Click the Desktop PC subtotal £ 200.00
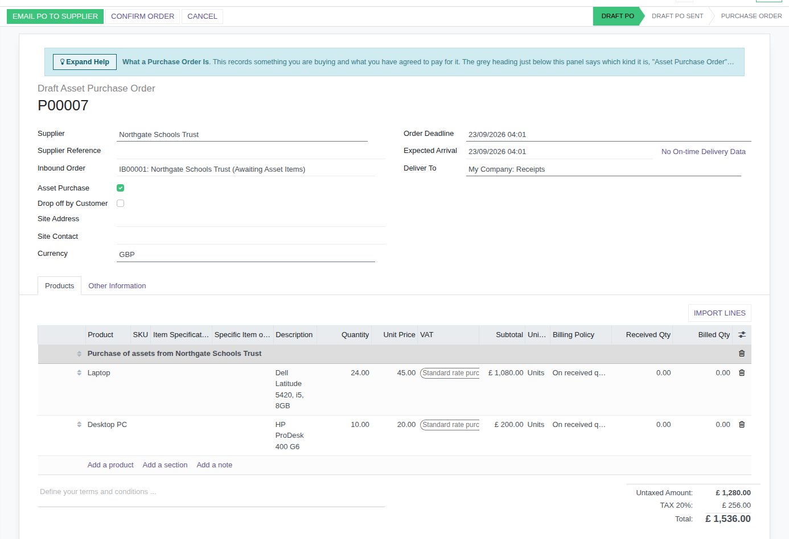Image resolution: width=789 pixels, height=539 pixels. pos(509,425)
